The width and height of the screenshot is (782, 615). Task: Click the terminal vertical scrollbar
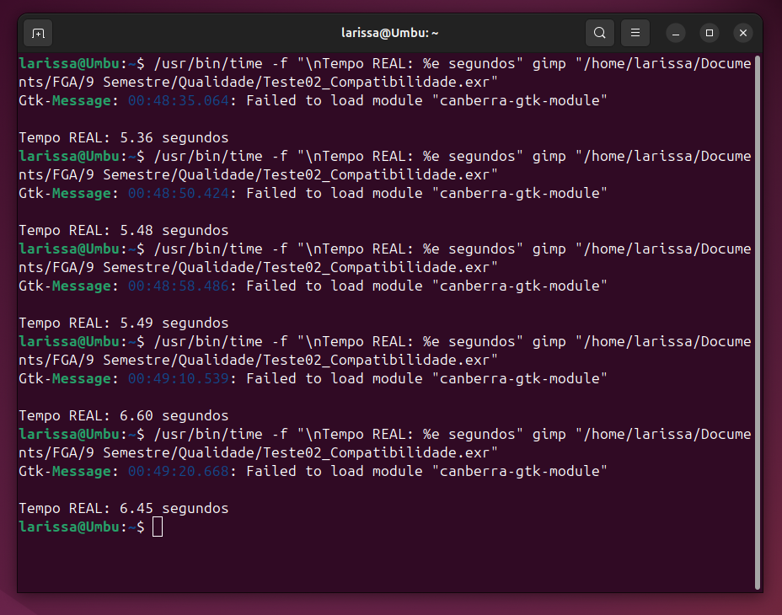[x=758, y=322]
